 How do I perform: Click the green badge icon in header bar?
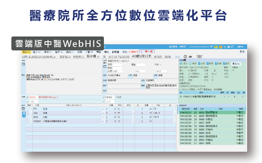pos(216,47)
